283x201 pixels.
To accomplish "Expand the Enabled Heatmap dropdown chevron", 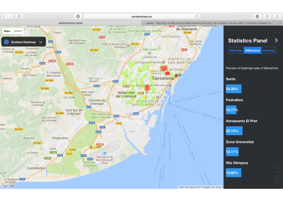I will click(x=41, y=42).
